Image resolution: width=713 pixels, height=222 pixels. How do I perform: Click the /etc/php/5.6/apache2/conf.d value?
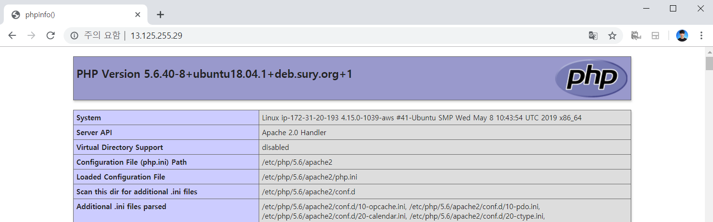pos(308,192)
